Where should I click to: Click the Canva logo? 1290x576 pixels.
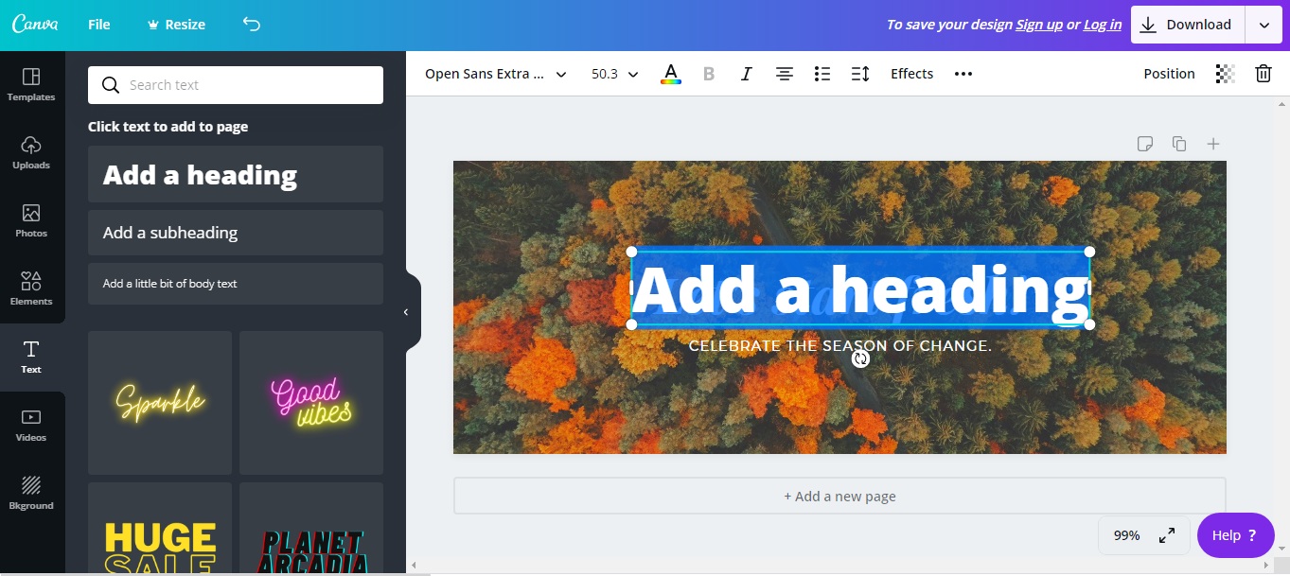click(x=35, y=25)
